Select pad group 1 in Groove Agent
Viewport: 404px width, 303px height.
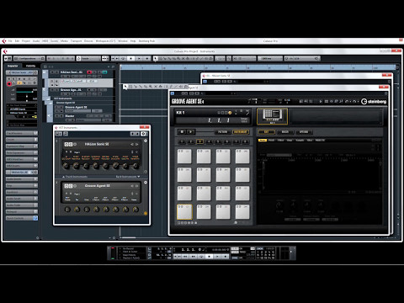[182, 141]
